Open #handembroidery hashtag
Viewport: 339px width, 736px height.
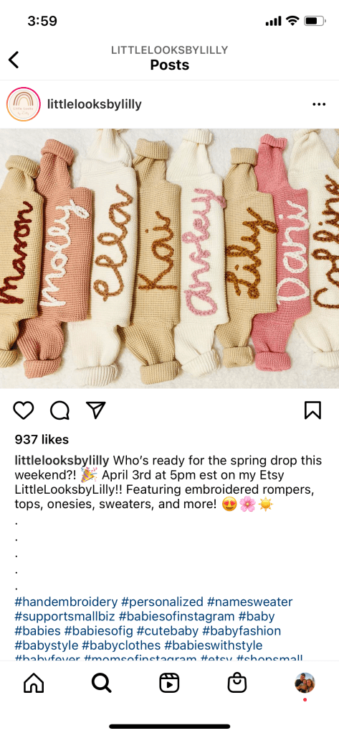click(66, 602)
